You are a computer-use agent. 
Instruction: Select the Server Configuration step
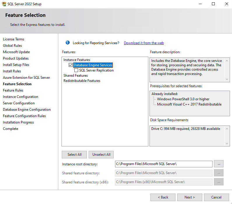point(19,103)
